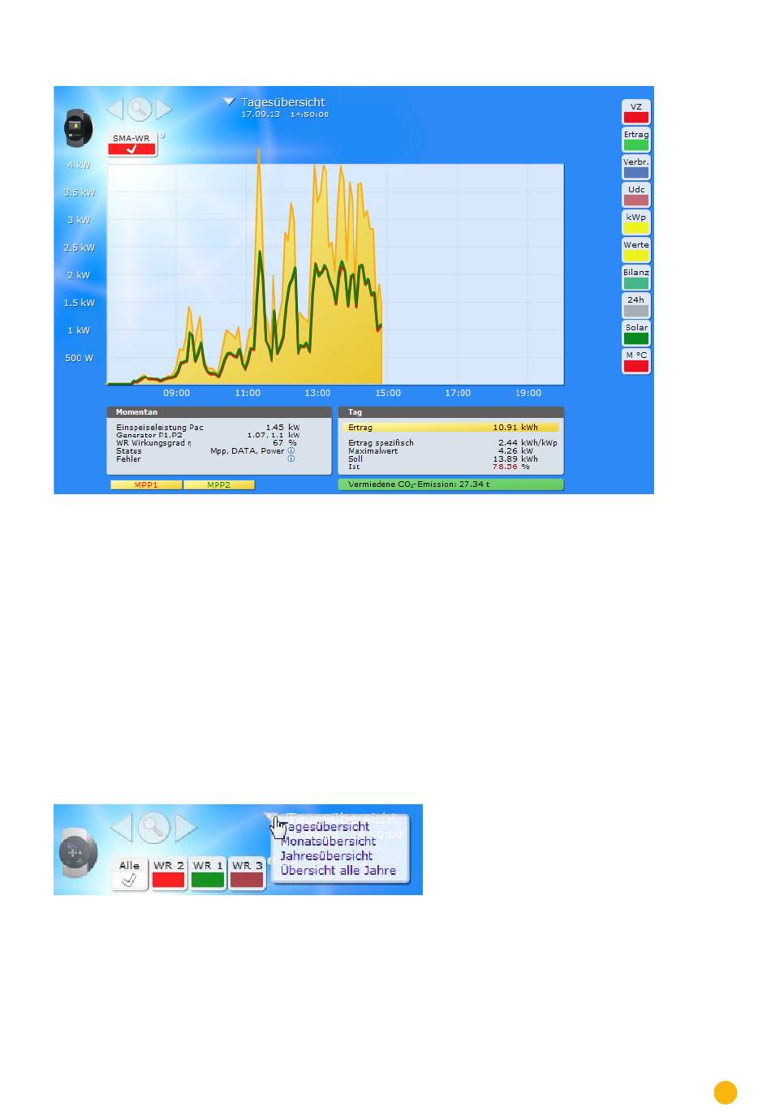771x1111 pixels.
Task: Click the 15:00 time axis label
Action: point(388,394)
